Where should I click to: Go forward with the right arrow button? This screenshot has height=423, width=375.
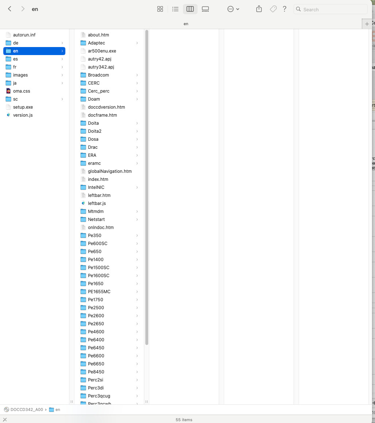coord(23,9)
